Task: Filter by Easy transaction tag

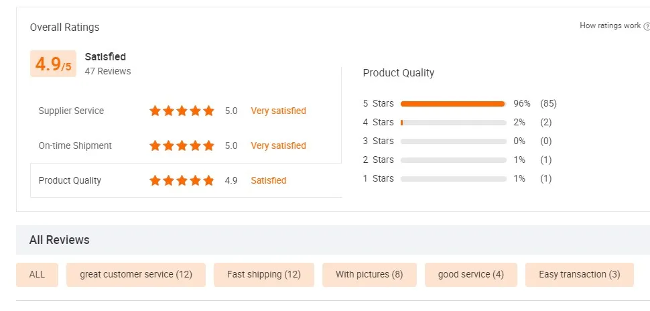Action: [580, 274]
